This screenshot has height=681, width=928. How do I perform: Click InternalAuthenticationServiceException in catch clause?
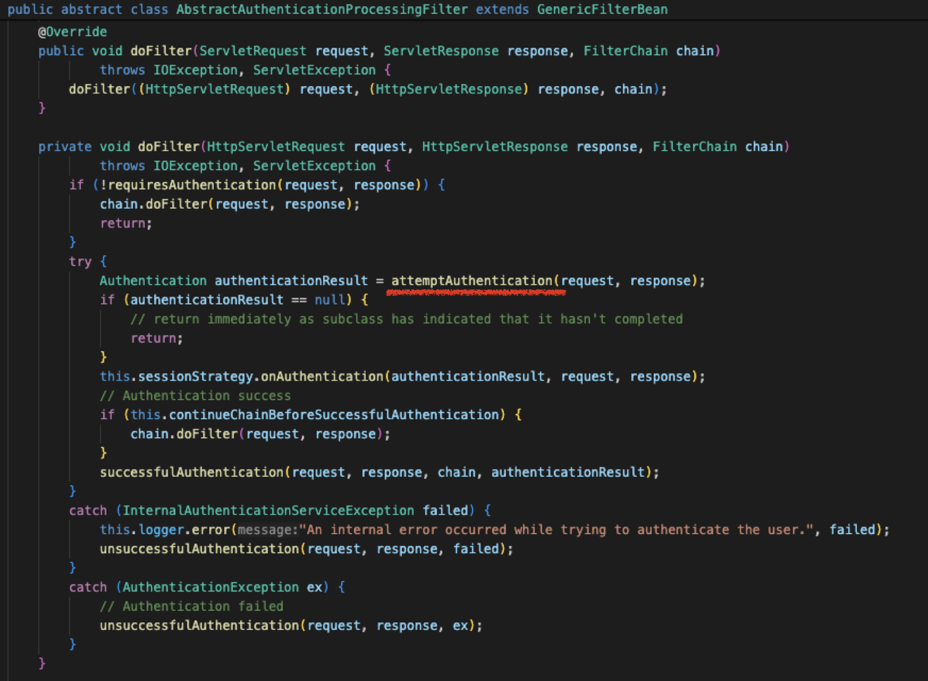click(x=269, y=511)
